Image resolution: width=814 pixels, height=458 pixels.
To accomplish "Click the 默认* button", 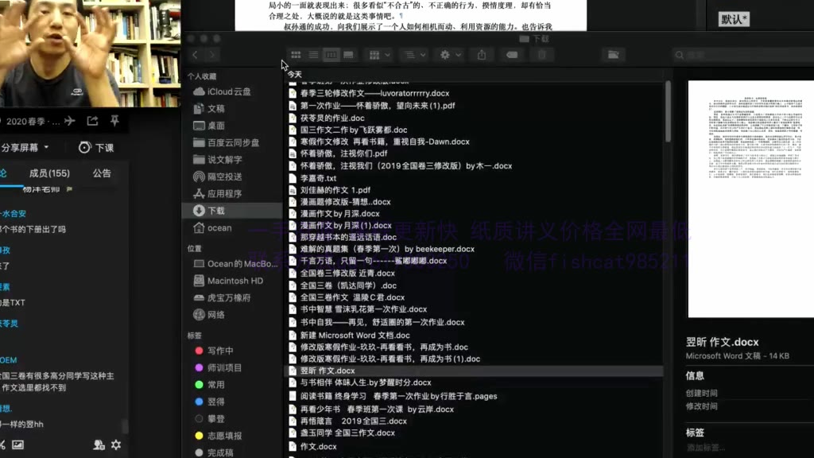I will 734,19.
